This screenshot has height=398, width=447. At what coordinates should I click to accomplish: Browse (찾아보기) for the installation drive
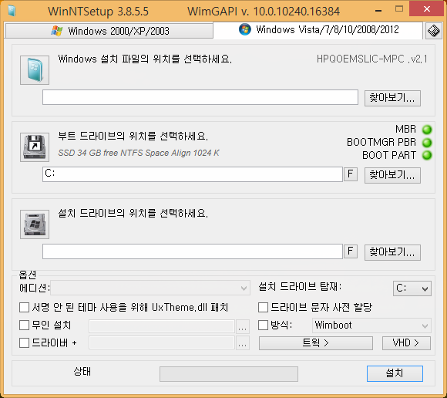(392, 252)
